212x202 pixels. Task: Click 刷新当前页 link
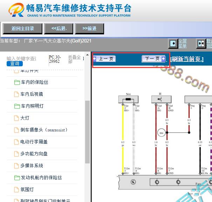pos(187,59)
